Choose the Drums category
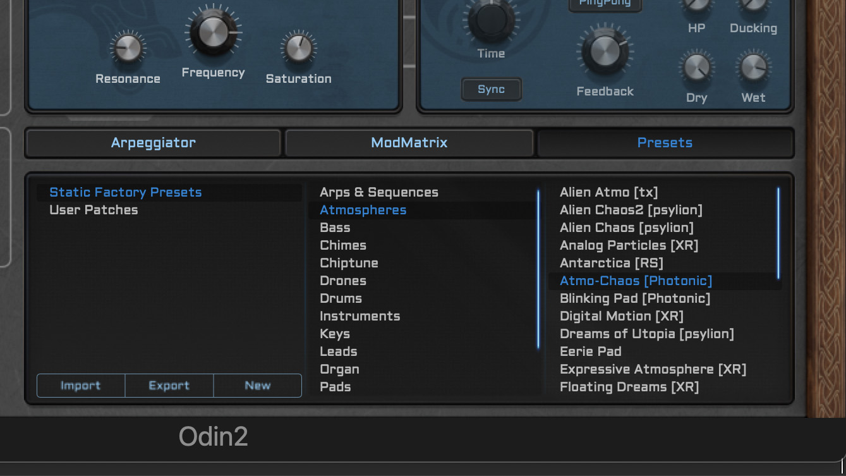 [422, 298]
